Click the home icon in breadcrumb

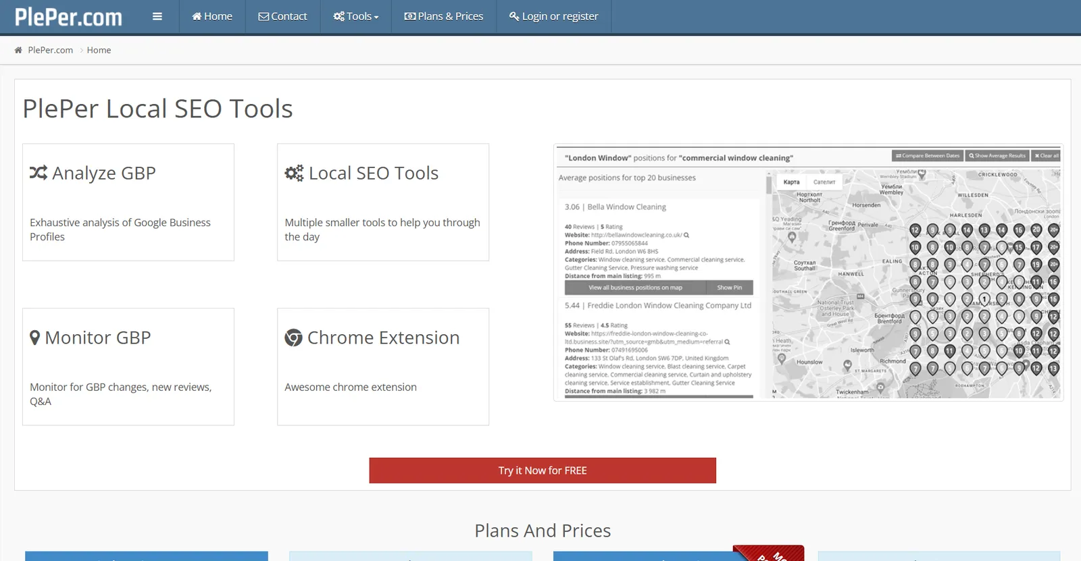coord(18,50)
